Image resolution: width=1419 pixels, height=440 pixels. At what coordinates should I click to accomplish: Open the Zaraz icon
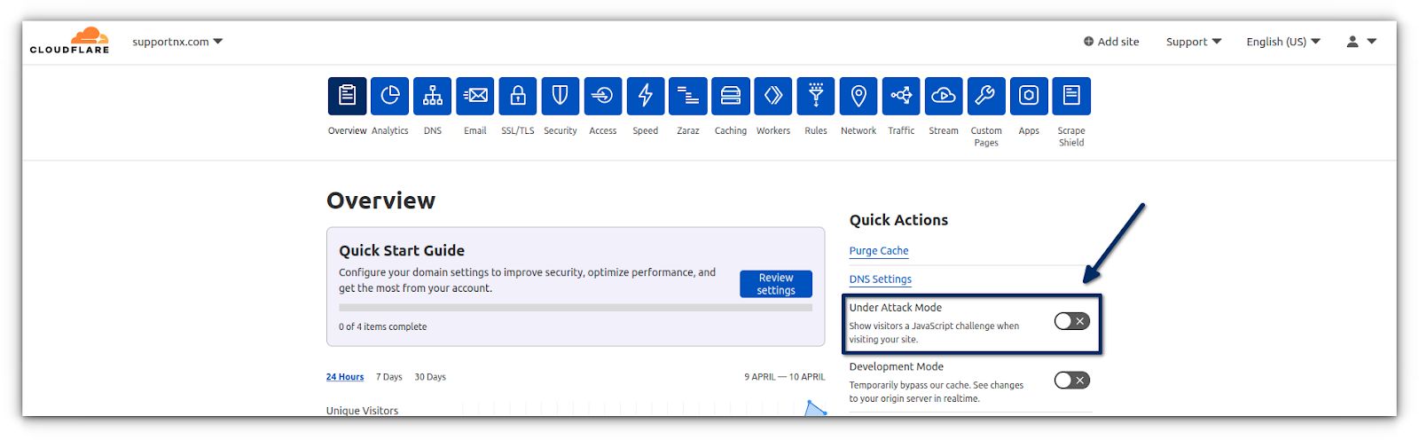pyautogui.click(x=688, y=96)
